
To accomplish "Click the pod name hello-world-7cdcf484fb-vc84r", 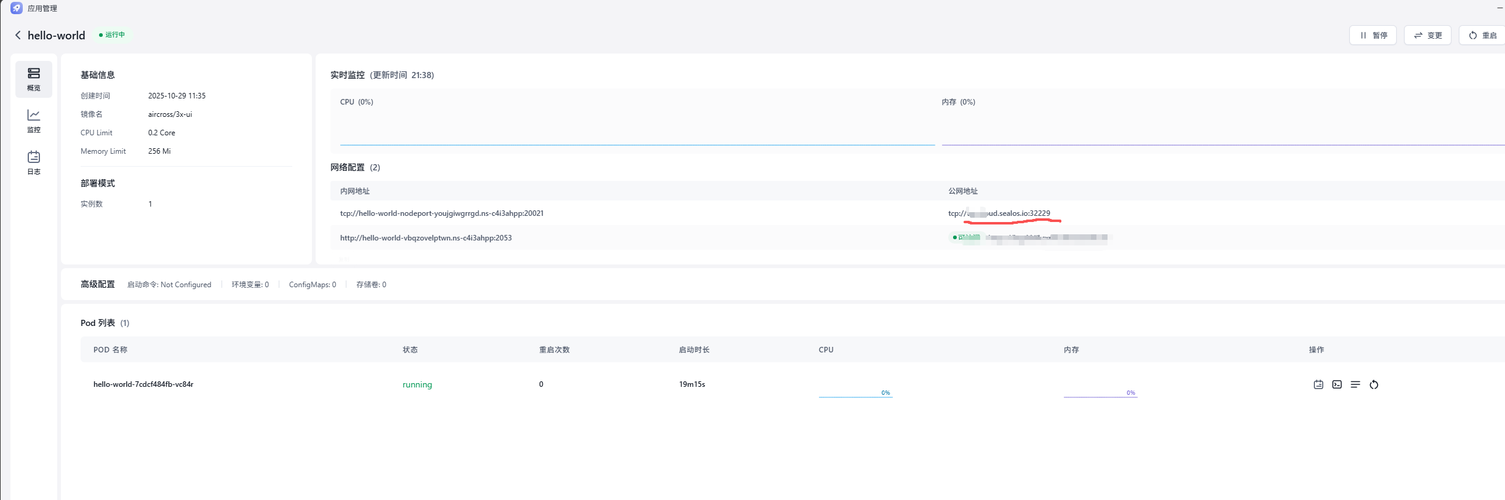I will point(143,384).
